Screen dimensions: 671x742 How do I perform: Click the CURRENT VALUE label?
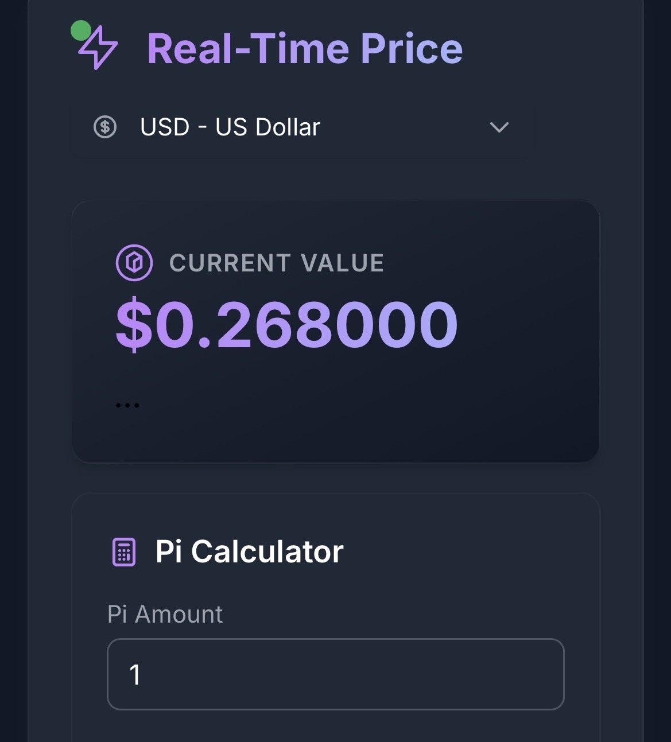tap(277, 263)
